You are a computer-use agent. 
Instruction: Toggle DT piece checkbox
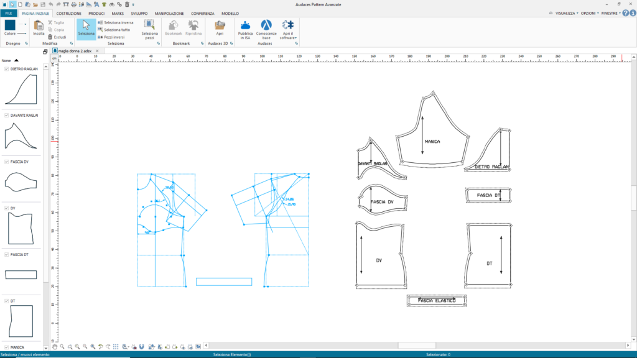(x=6, y=301)
